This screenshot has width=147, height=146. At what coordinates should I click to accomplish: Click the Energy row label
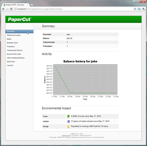(46, 126)
